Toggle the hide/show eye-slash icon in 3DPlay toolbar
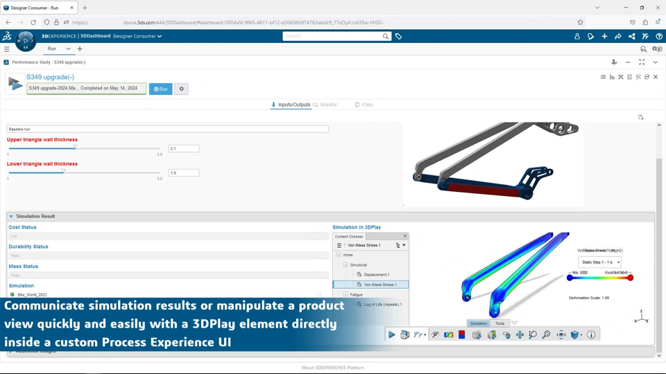Screen dimensions: 666x374 click(x=435, y=335)
